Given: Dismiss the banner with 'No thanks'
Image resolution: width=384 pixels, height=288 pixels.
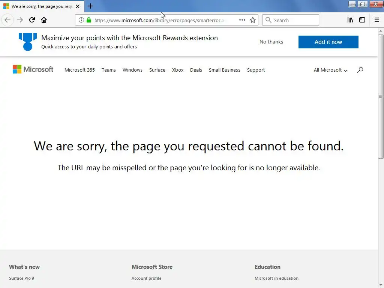Looking at the screenshot, I should pos(271,42).
